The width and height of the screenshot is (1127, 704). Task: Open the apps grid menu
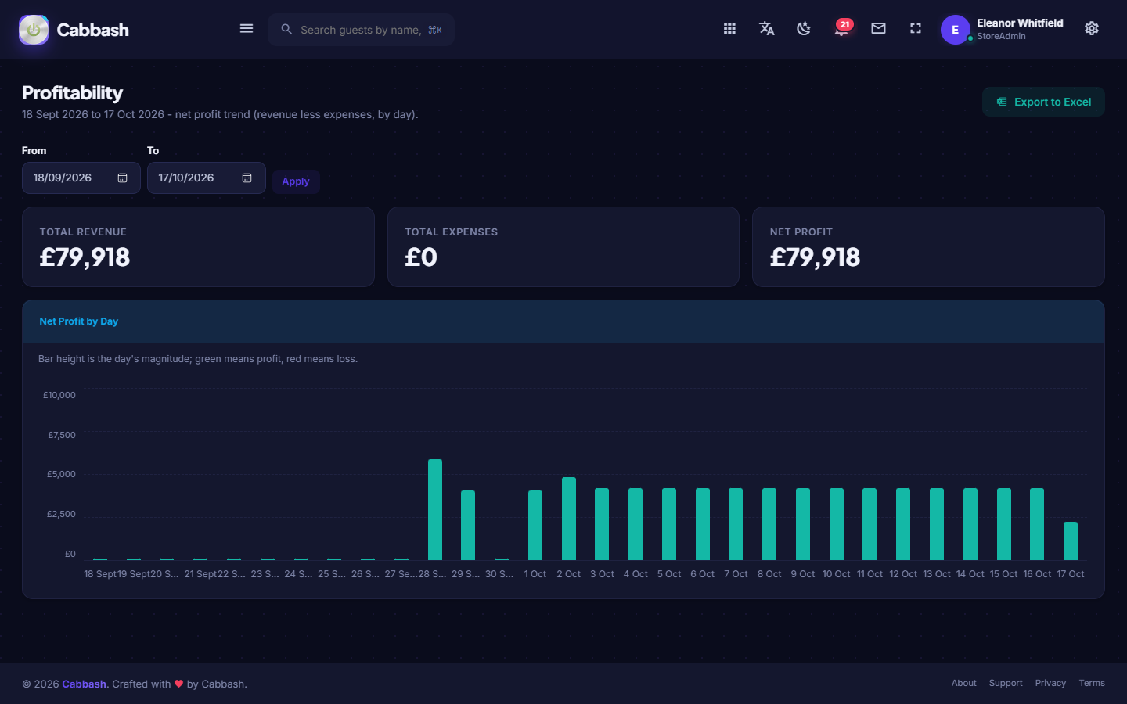[729, 29]
